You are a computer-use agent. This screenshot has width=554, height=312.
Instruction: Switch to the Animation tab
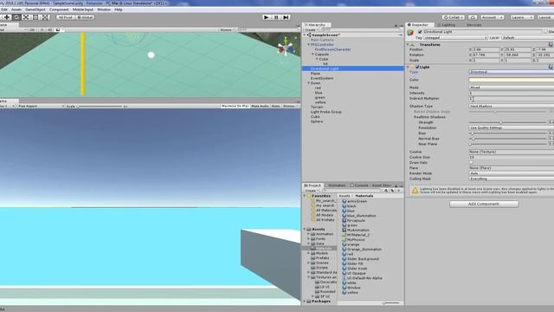coord(337,185)
